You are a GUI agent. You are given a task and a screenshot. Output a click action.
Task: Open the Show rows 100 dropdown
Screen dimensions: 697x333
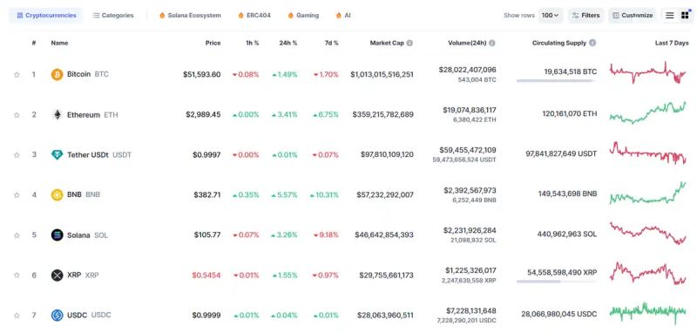click(551, 16)
